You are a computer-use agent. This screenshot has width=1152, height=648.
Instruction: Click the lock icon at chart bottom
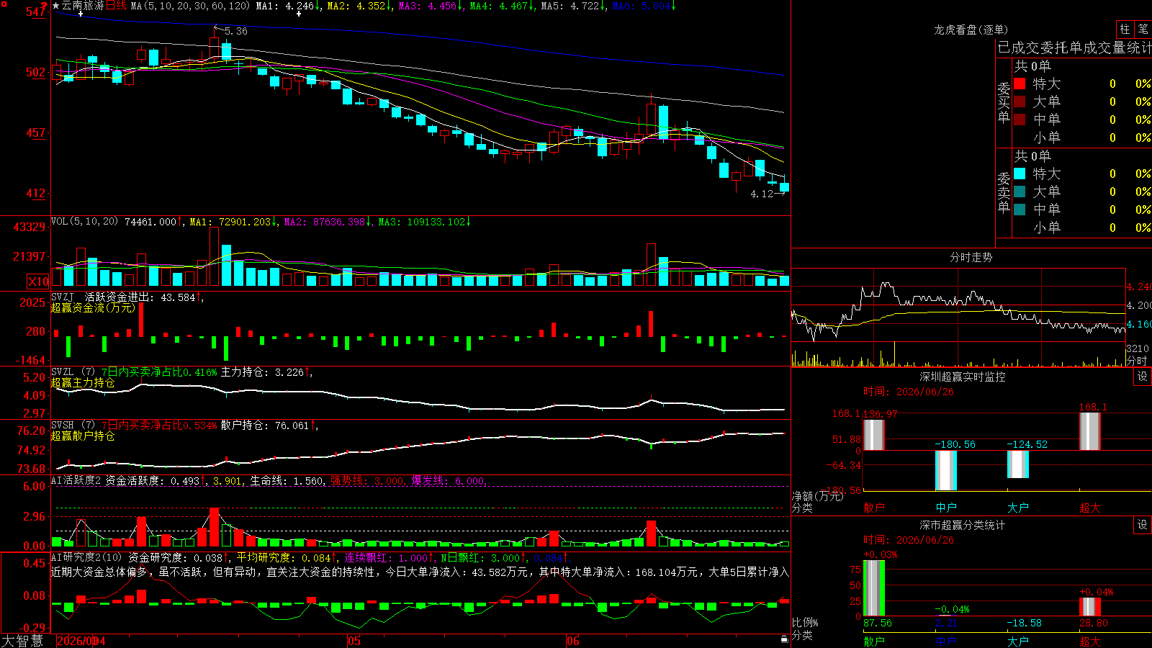(784, 639)
